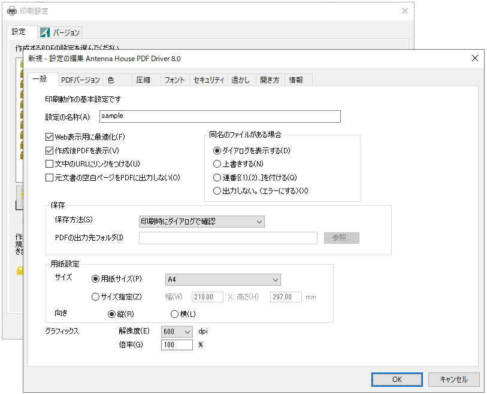Click the printer icon in the 印刷設定 title bar

tap(11, 10)
